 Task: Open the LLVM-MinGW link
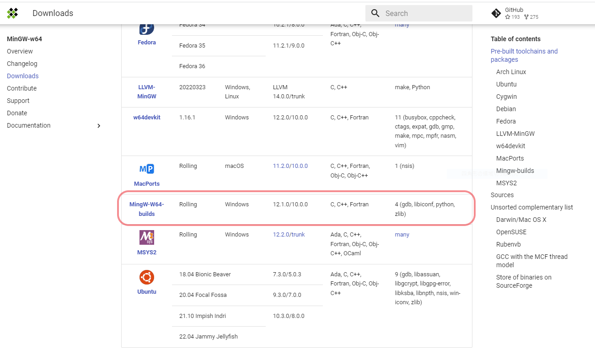147,91
